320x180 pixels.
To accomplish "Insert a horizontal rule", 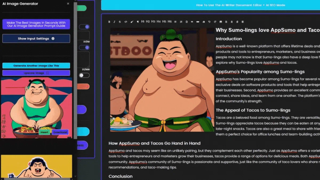I will point(198,22).
